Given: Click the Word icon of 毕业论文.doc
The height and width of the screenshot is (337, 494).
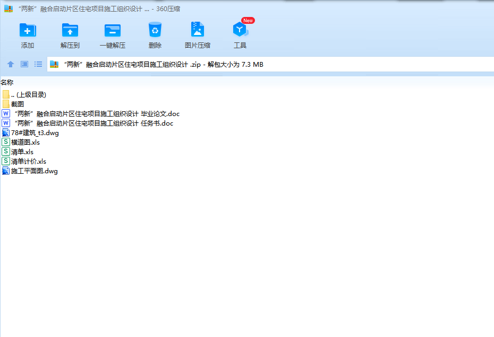Looking at the screenshot, I should point(6,113).
